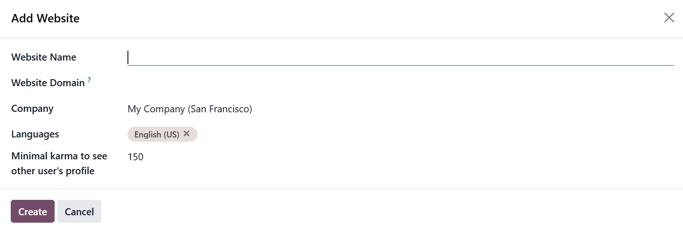
Task: Click the Website Name label
Action: coord(43,57)
